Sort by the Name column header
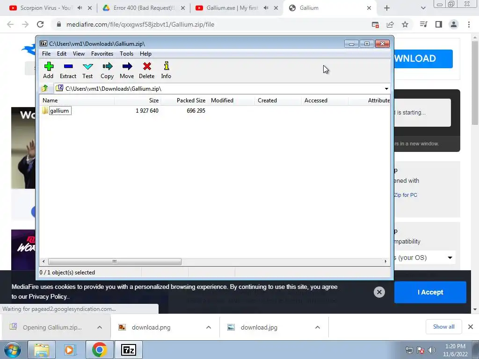 (x=77, y=101)
